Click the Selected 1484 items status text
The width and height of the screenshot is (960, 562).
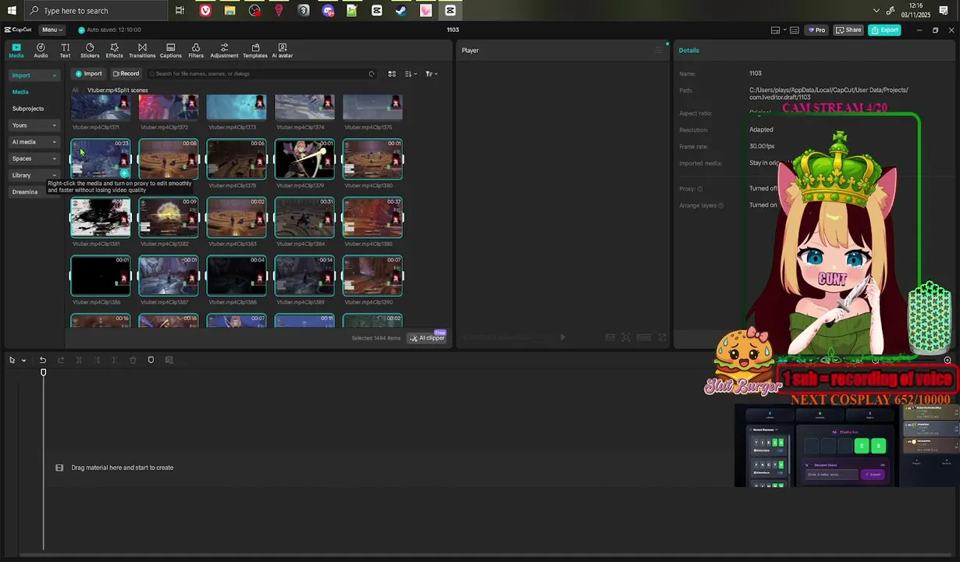click(x=375, y=338)
